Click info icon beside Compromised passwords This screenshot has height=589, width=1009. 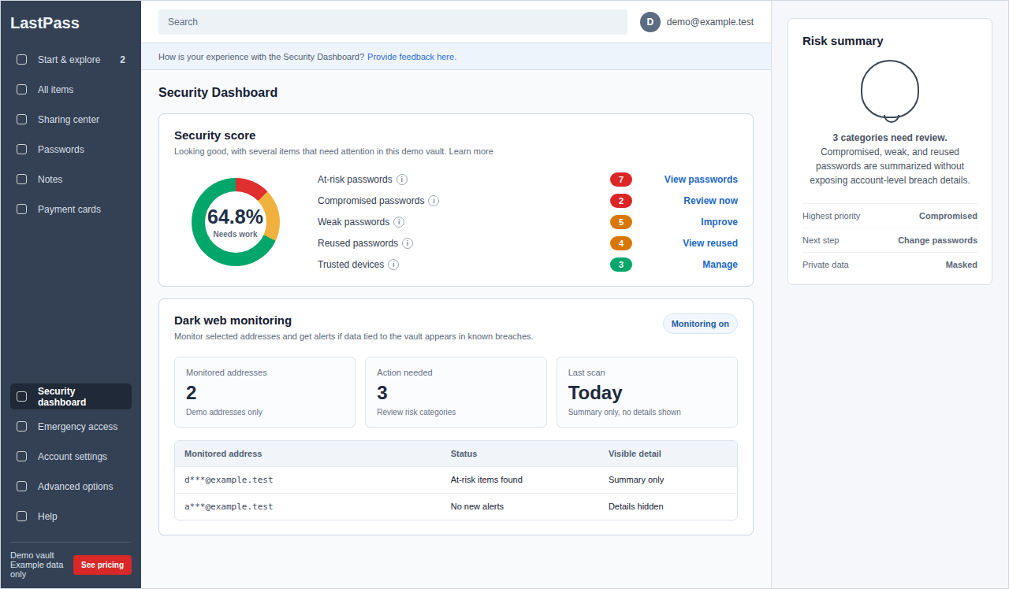pyautogui.click(x=434, y=201)
